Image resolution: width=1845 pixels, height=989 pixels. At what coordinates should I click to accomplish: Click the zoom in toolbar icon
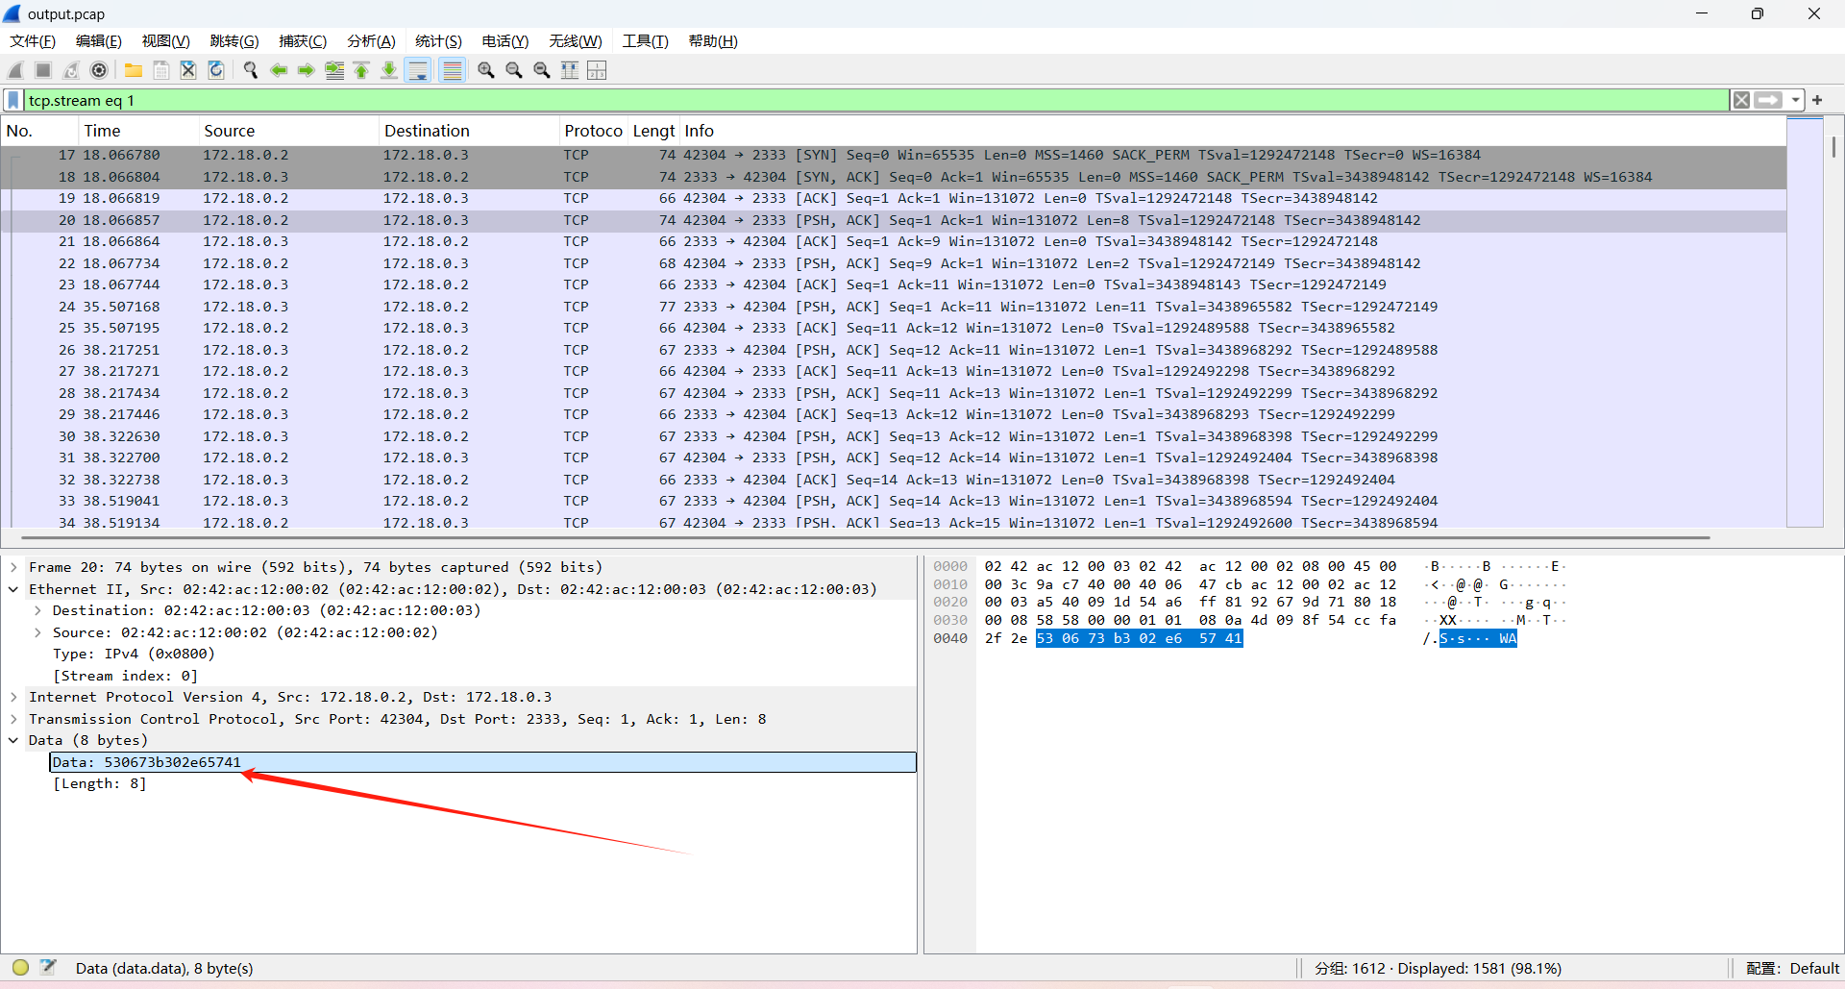[486, 70]
